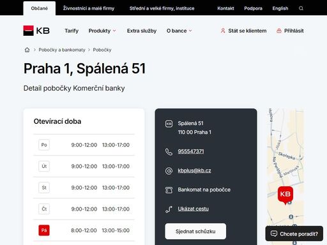
Task: Click the user icon for Stát se klientem
Action: (x=223, y=31)
